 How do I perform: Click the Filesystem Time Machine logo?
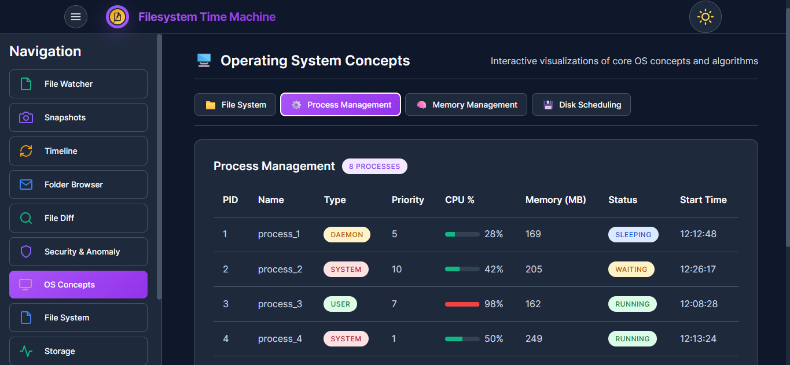tap(117, 16)
